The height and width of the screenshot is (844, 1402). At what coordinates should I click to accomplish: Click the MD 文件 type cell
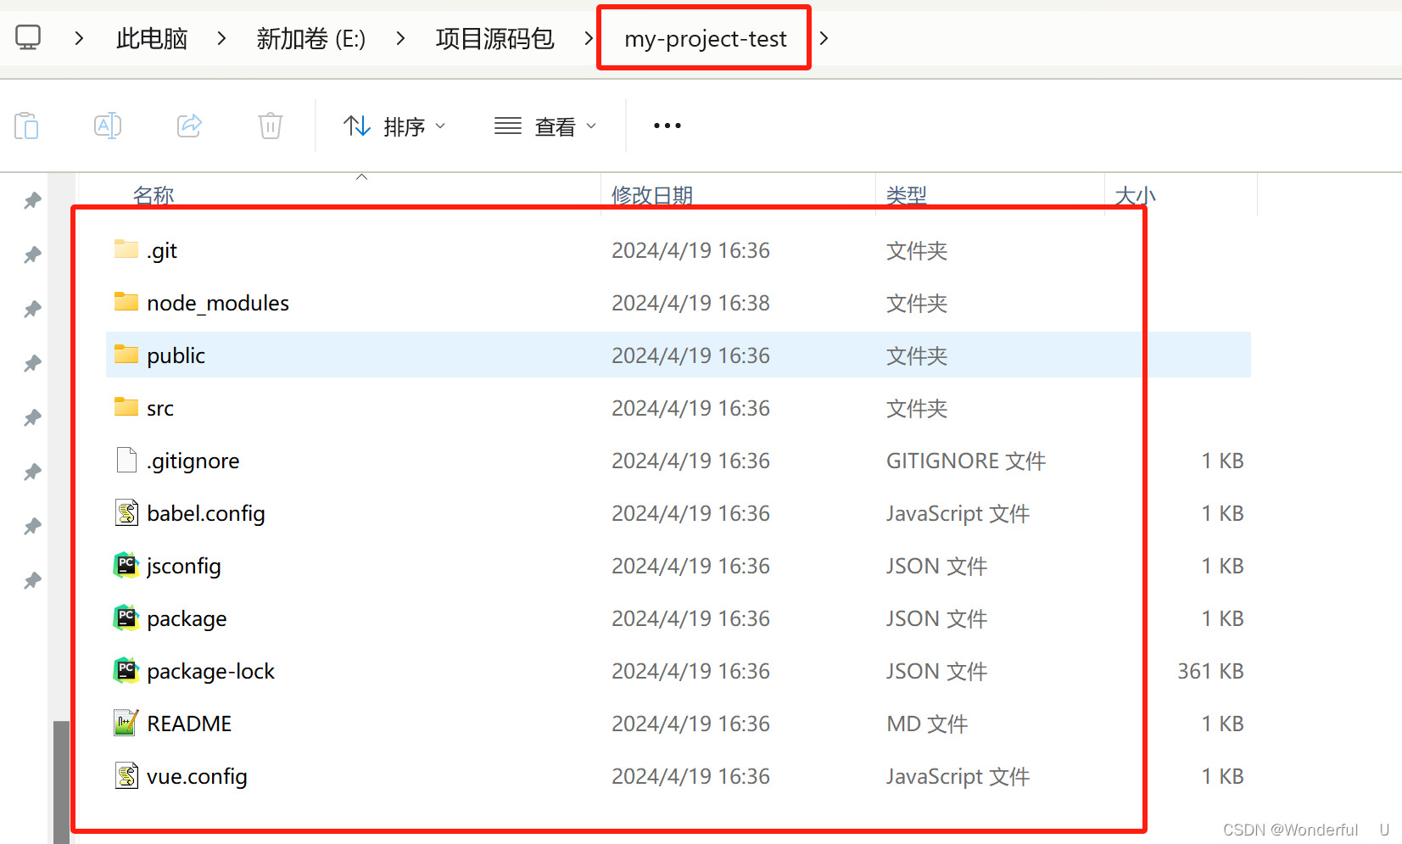pyautogui.click(x=927, y=724)
